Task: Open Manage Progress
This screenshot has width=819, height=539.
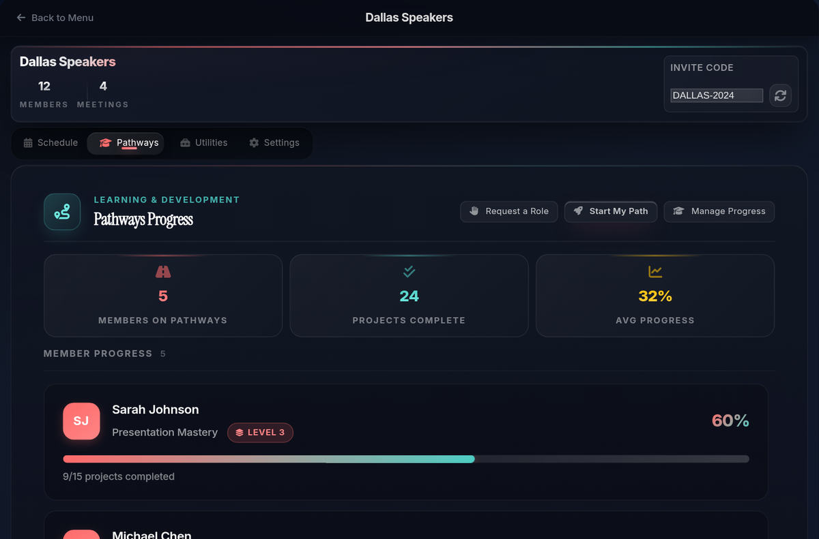Action: (719, 211)
